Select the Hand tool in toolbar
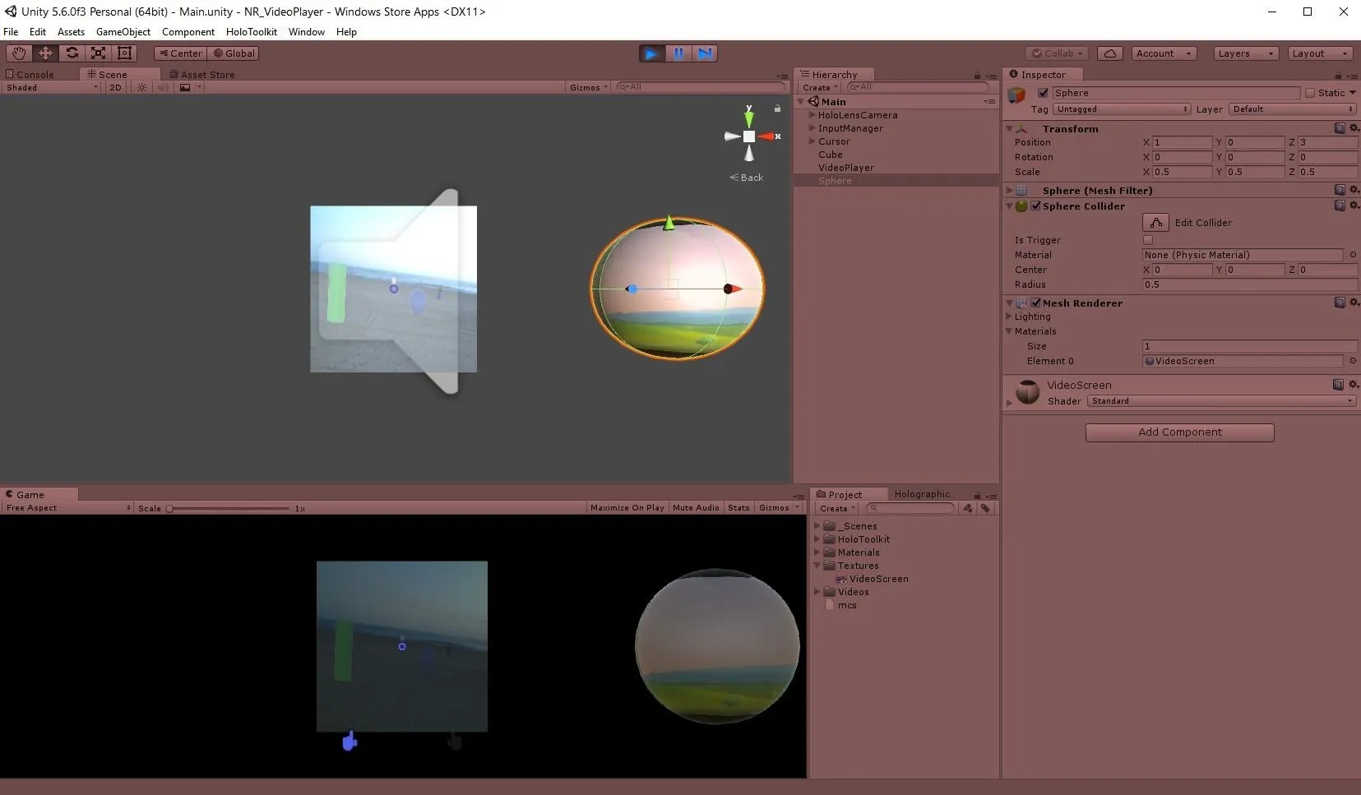Viewport: 1361px width, 795px height. (x=19, y=53)
